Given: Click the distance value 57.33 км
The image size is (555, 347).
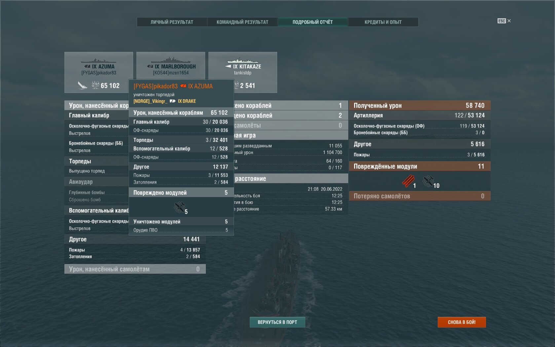Looking at the screenshot, I should (x=334, y=209).
